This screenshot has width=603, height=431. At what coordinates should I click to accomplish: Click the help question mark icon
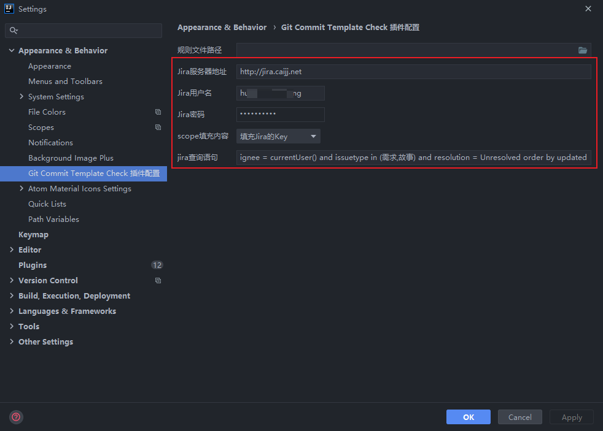(16, 417)
